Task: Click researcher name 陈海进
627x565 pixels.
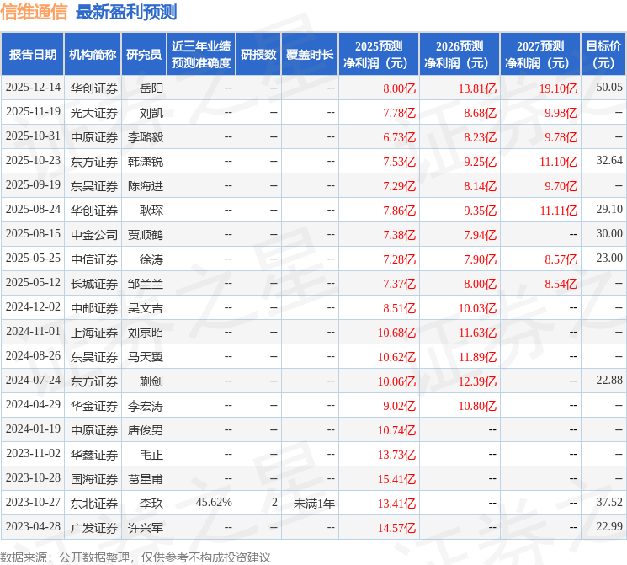Action: click(146, 186)
